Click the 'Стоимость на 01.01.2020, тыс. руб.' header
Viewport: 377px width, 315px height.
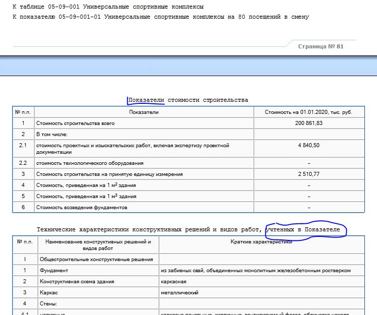pyautogui.click(x=309, y=112)
